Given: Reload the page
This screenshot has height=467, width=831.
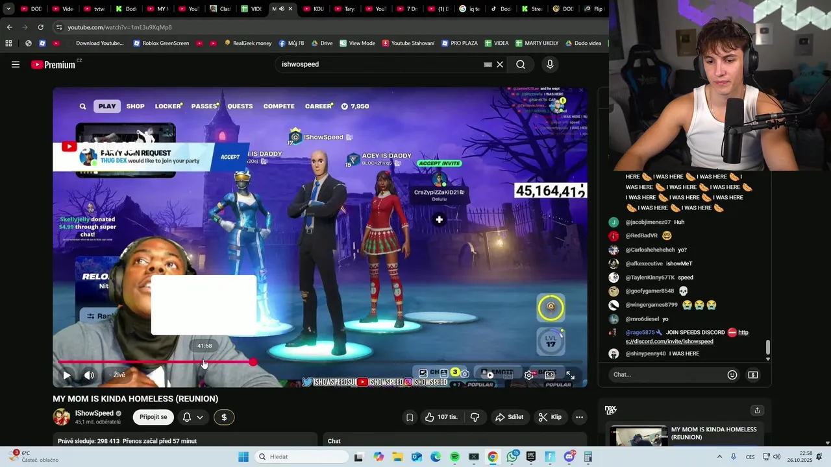Looking at the screenshot, I should [x=40, y=27].
